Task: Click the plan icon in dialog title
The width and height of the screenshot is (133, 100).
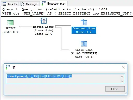Action: (x=8, y=67)
